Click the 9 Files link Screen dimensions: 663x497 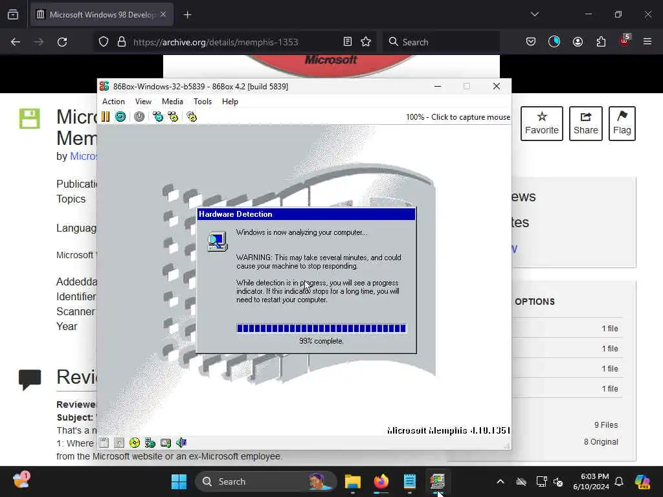606,425
